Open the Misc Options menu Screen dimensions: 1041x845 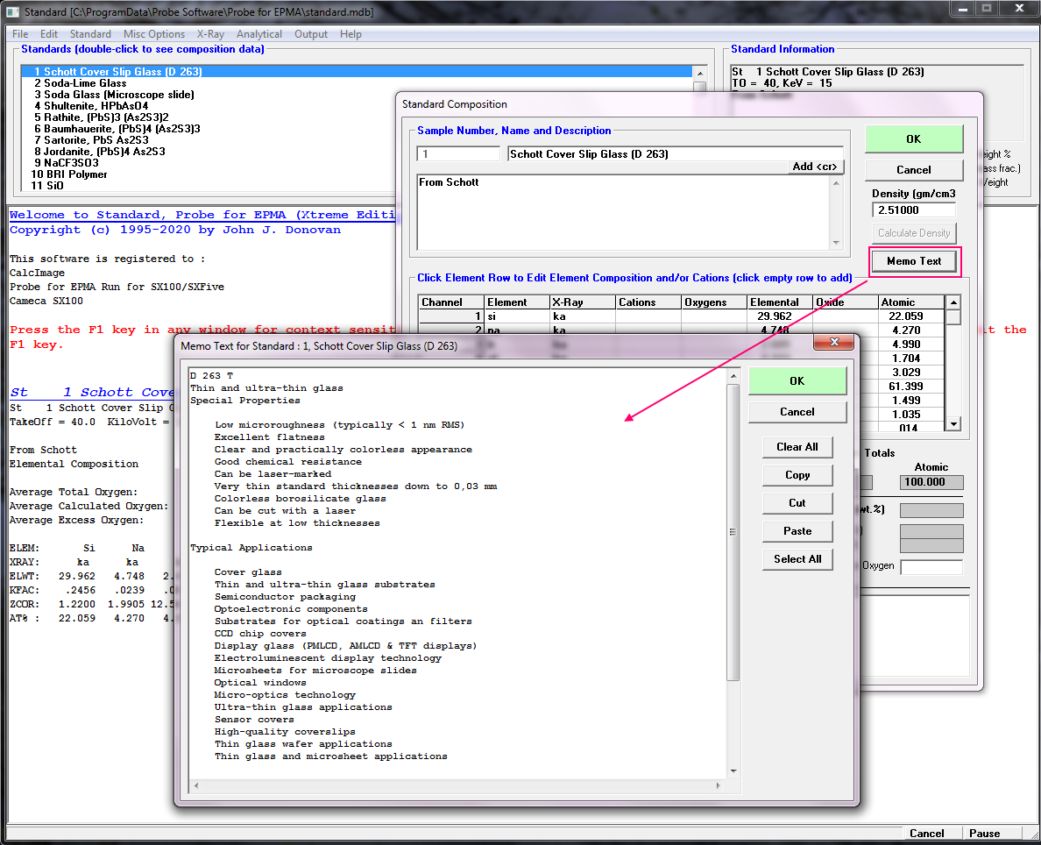153,34
